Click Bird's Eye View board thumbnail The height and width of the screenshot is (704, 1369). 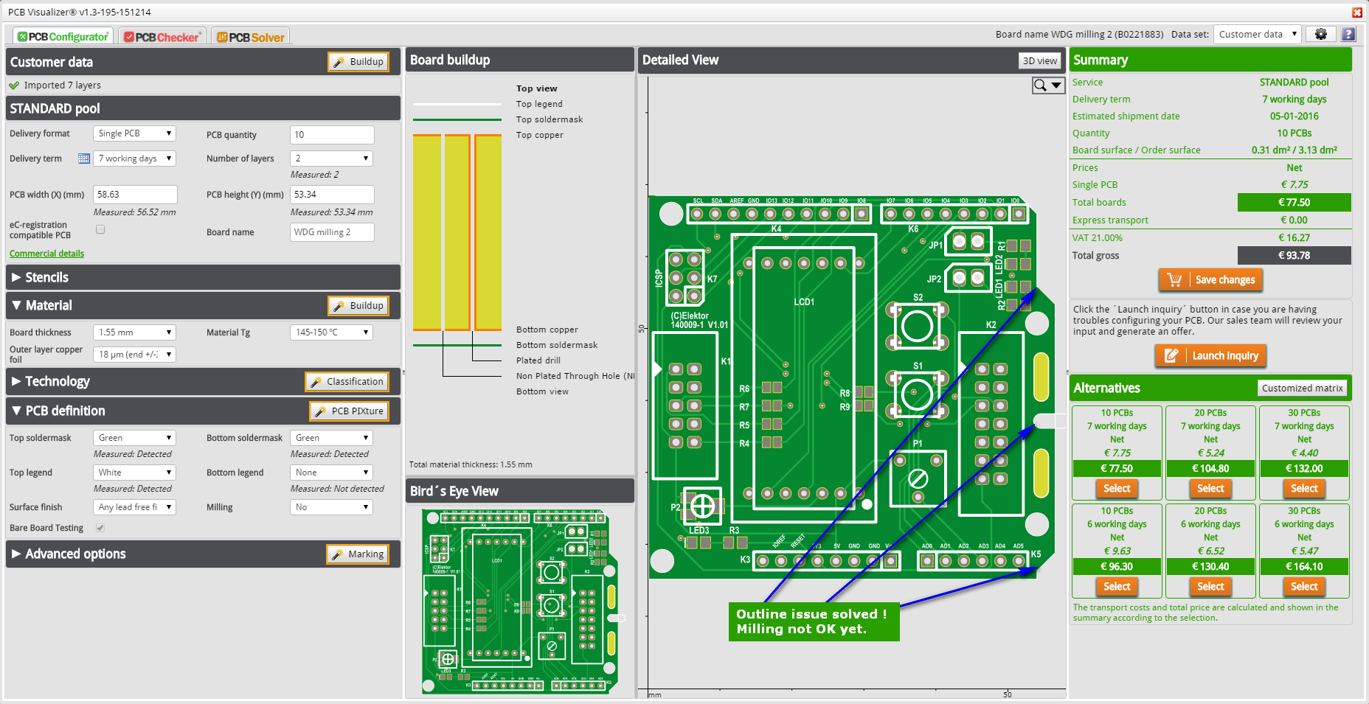click(523, 602)
